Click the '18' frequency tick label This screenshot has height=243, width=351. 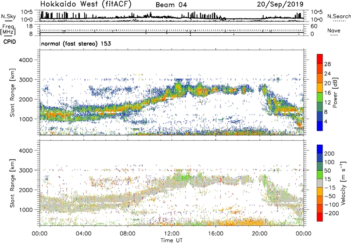click(x=29, y=26)
